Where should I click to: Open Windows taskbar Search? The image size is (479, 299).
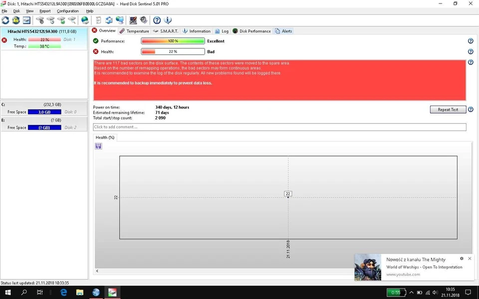pyautogui.click(x=24, y=293)
